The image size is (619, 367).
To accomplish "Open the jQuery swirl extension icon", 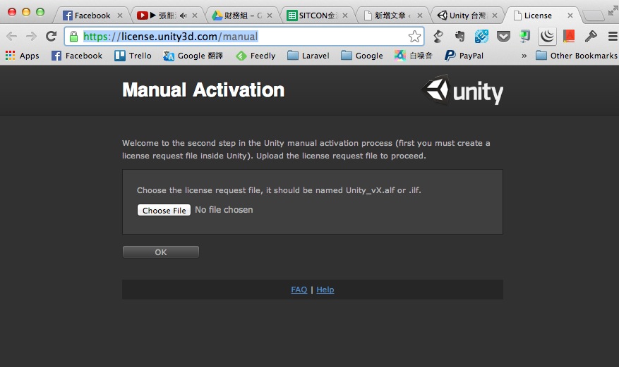I will 547,37.
